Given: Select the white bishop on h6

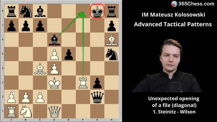Looking at the screenshot, I should tap(112, 40).
